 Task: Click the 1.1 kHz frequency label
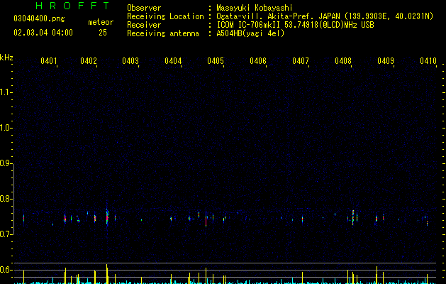tap(6, 92)
